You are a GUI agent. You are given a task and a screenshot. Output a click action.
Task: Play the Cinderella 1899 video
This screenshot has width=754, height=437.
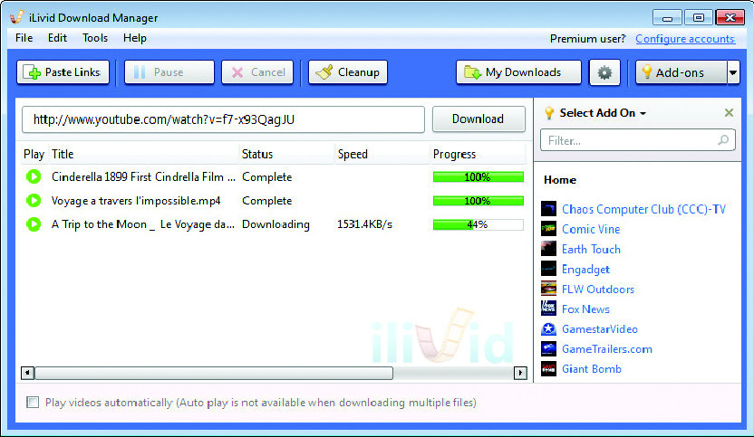34,177
